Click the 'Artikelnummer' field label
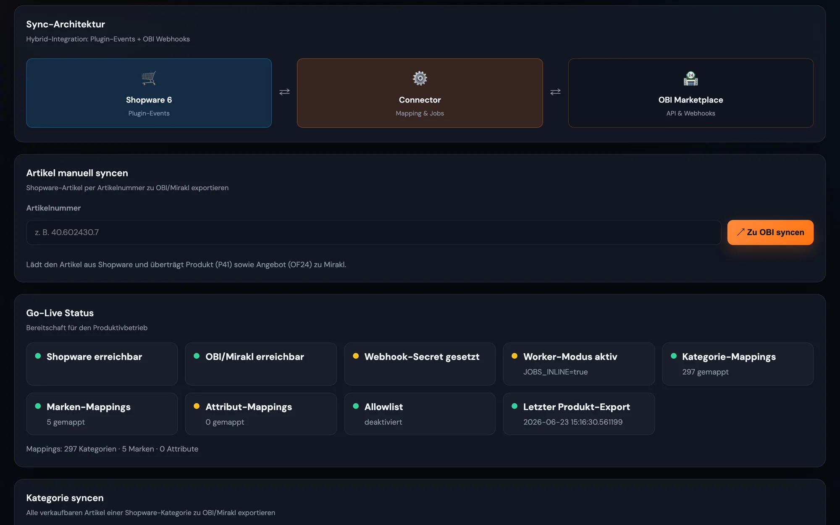840x525 pixels. (x=53, y=208)
